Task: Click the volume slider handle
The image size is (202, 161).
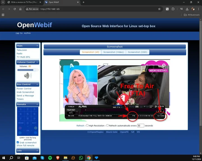Action: [x=35, y=70]
